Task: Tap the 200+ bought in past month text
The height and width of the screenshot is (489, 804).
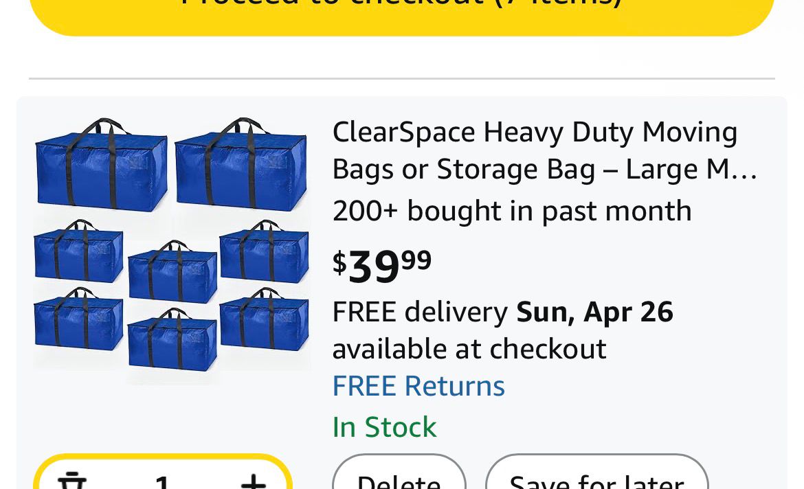Action: (x=512, y=211)
